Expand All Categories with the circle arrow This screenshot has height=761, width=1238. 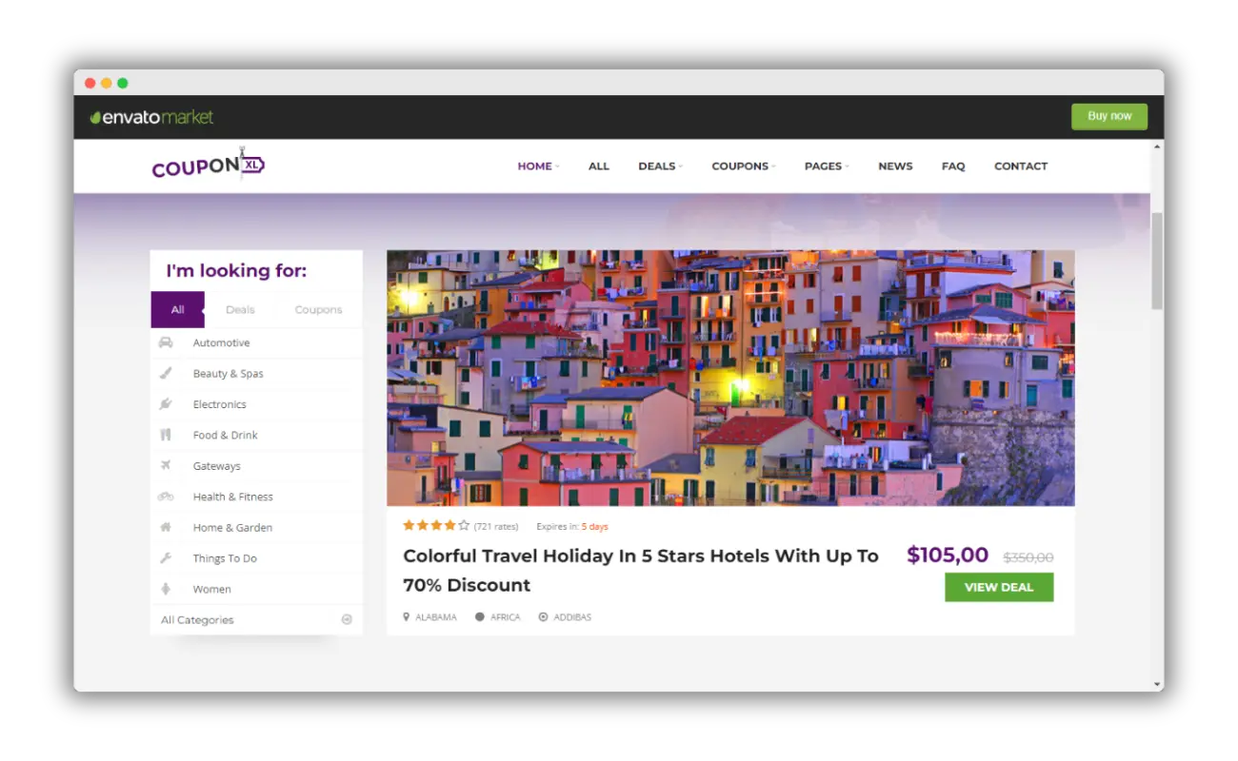pyautogui.click(x=347, y=619)
